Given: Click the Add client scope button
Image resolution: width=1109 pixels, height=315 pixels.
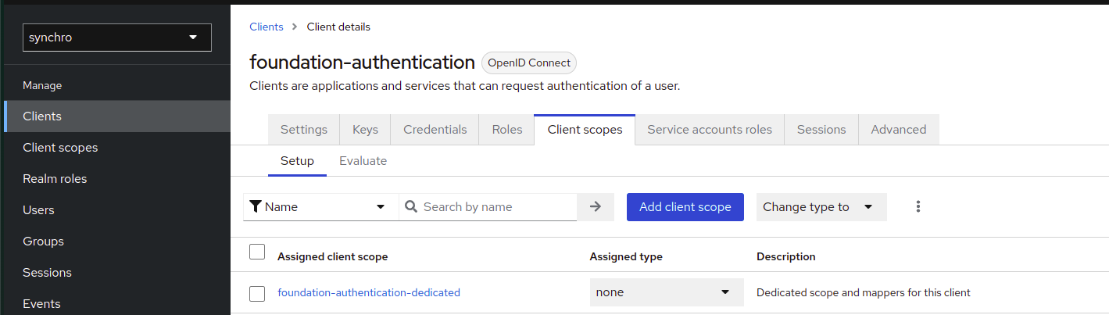Looking at the screenshot, I should (x=685, y=207).
